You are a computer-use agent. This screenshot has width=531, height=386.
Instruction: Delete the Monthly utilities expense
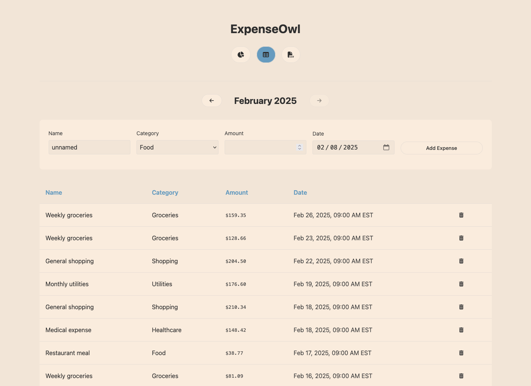click(x=461, y=284)
